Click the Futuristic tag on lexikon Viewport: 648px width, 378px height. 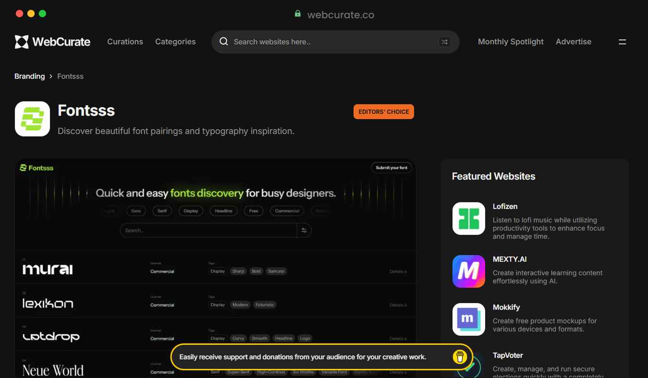(x=265, y=305)
